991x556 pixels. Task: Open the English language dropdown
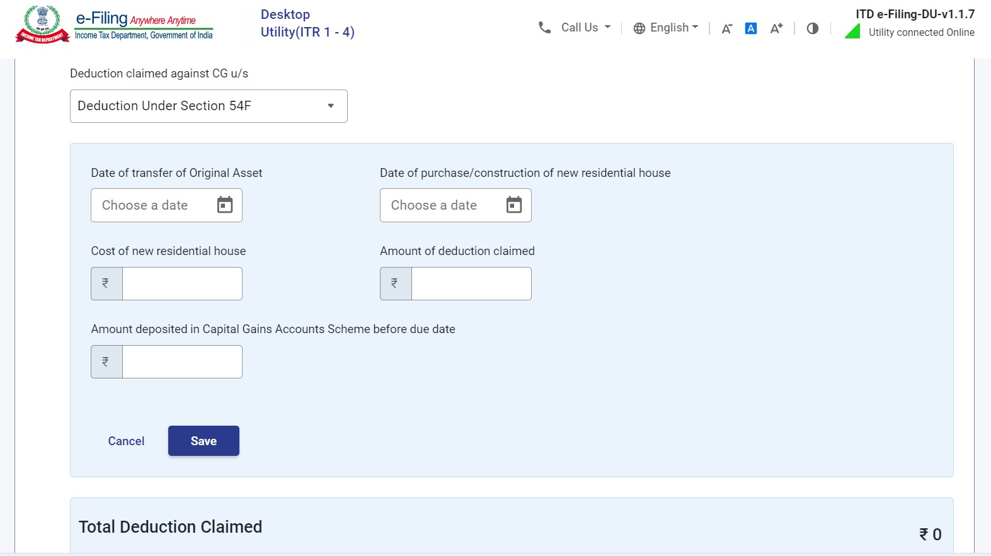[674, 28]
